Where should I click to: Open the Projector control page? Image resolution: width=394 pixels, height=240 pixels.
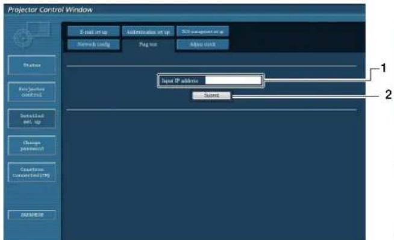pos(32,92)
